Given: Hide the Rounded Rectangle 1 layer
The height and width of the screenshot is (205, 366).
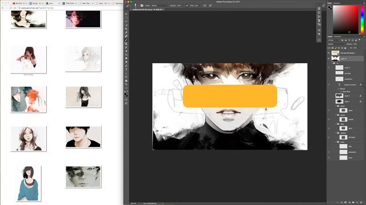Looking at the screenshot, I should coord(329,53).
